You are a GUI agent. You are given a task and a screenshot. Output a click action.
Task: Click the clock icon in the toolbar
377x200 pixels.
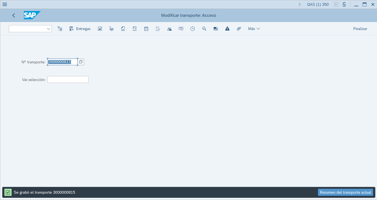coord(192,29)
